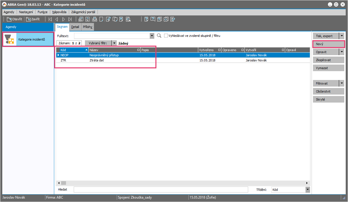Click the printer icon in toolbar
The height and width of the screenshot is (202, 348).
click(94, 19)
